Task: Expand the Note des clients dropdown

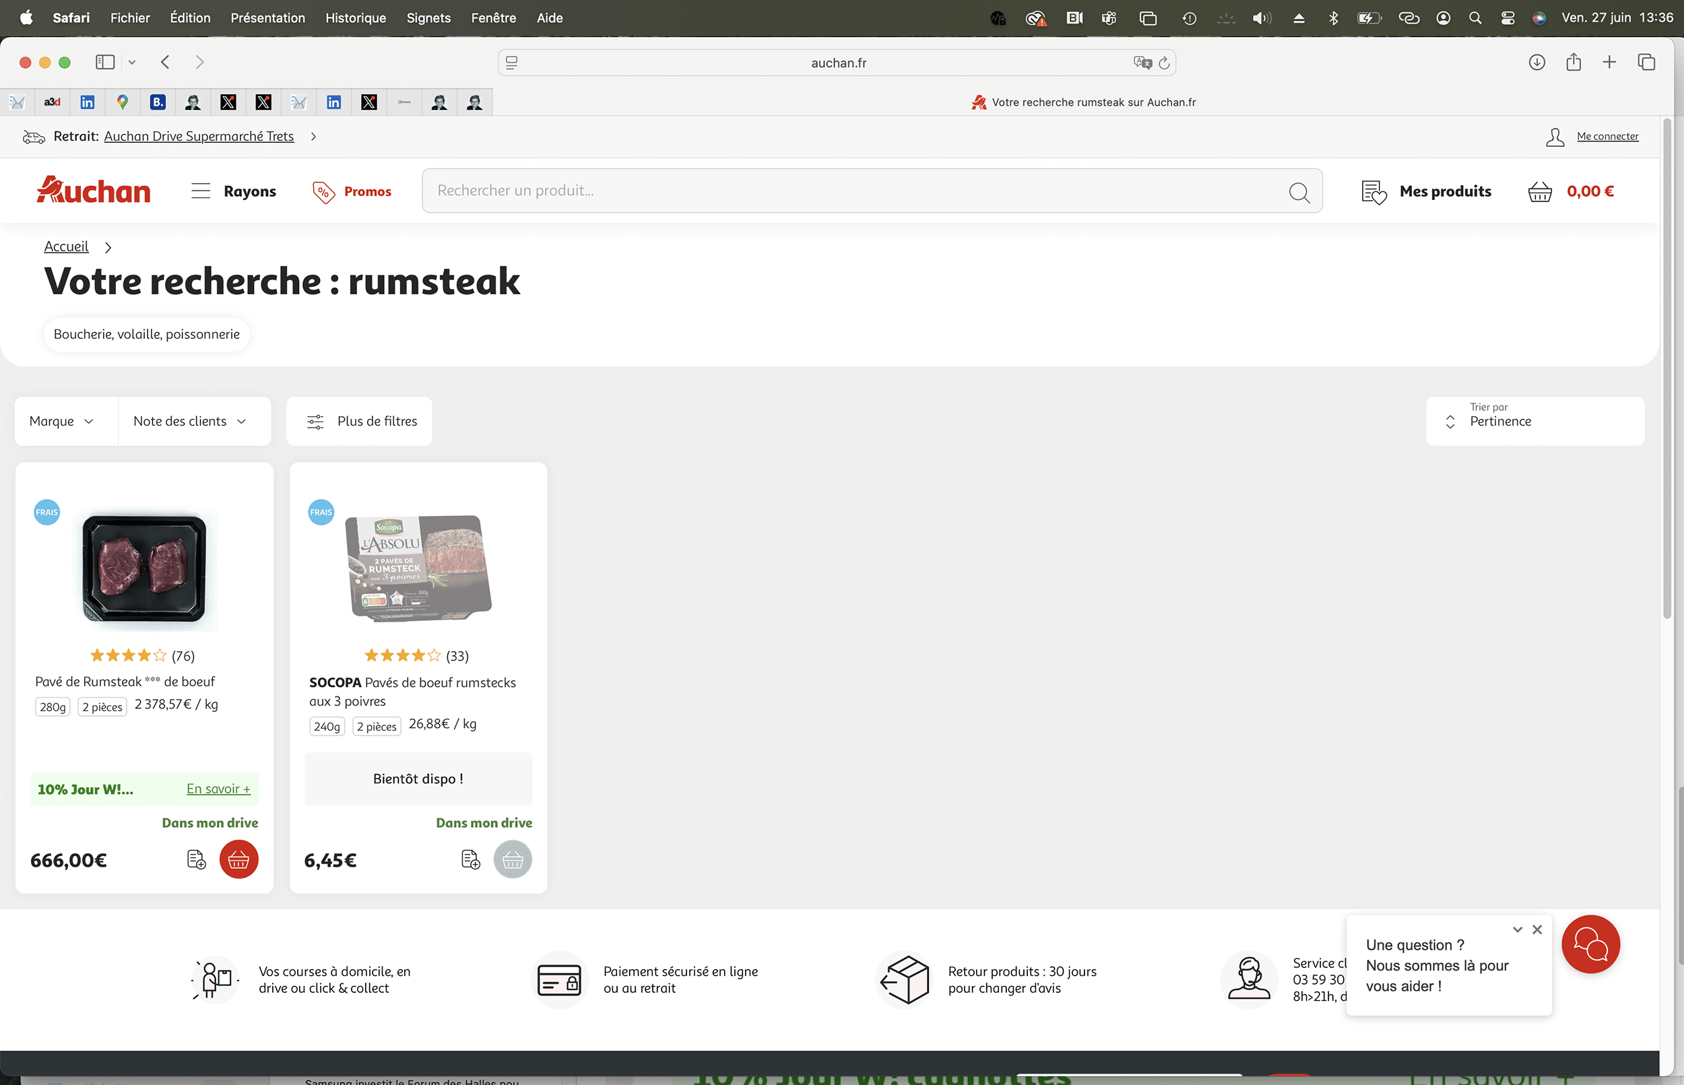Action: click(x=195, y=422)
